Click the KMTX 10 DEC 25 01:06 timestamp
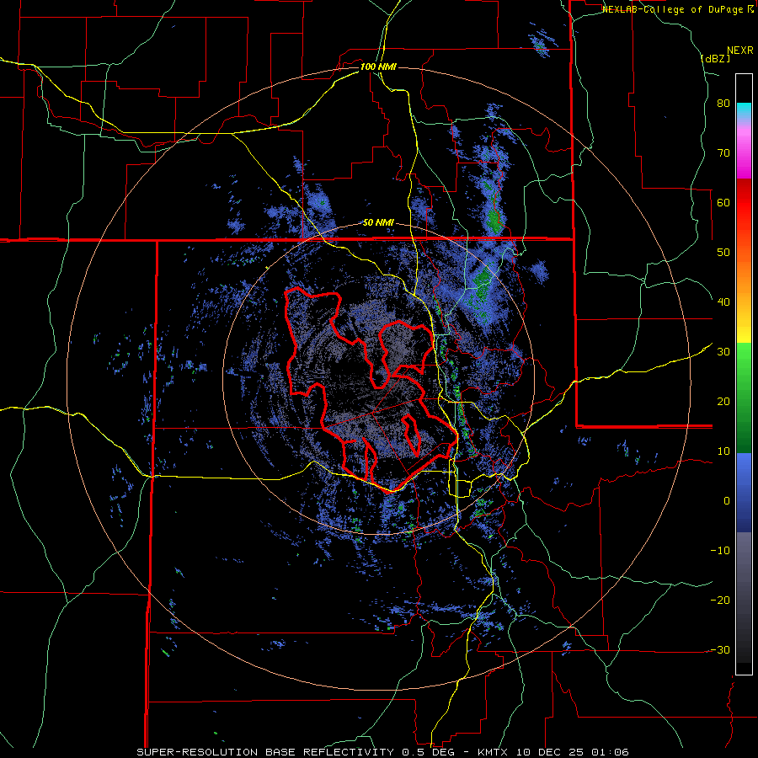 553,752
